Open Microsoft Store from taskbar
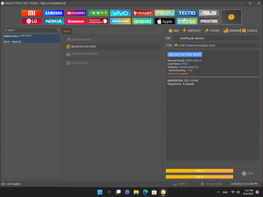263x197 pixels. 154,192
